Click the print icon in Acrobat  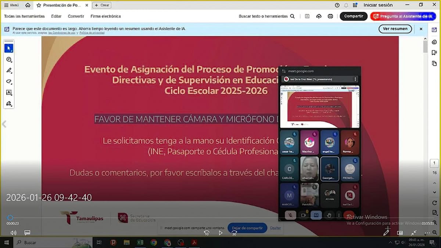(330, 16)
